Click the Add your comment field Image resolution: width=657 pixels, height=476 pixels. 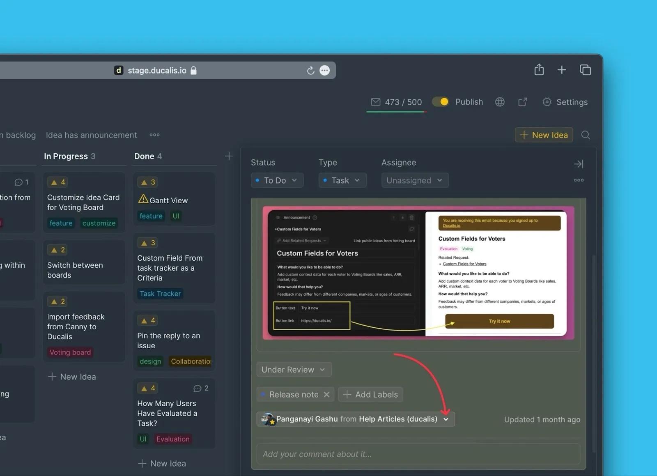[418, 454]
